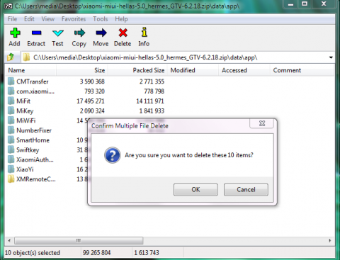
Task: Close the Confirm Multiple File Delete dialog
Action: pyautogui.click(x=262, y=123)
